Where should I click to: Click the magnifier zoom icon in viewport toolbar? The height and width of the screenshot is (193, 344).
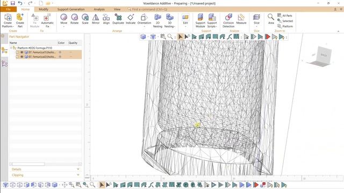pos(170,37)
